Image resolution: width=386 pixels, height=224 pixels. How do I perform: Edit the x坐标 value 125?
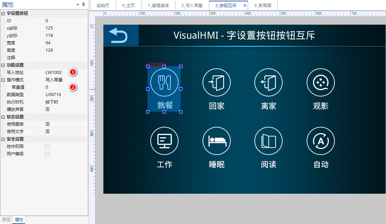(66, 28)
